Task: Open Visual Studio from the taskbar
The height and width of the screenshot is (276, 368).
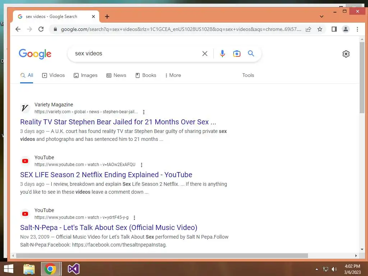Action: (73, 269)
